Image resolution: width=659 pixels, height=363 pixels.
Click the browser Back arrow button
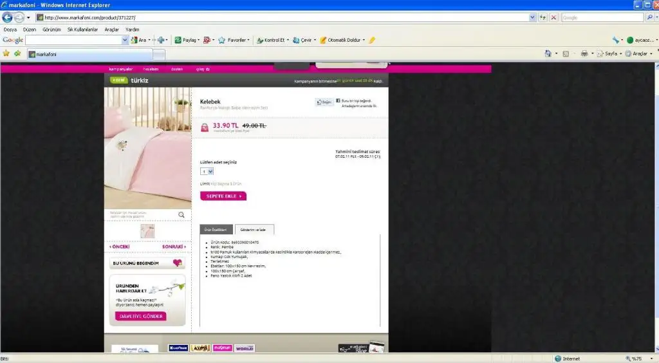click(x=8, y=17)
